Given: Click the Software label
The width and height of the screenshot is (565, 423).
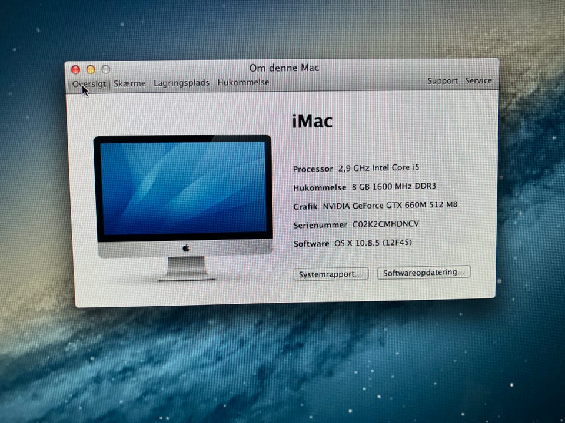Looking at the screenshot, I should (x=311, y=244).
